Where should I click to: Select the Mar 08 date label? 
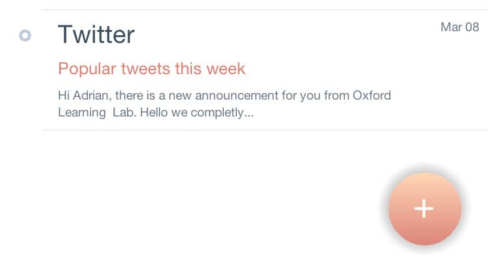(x=459, y=27)
